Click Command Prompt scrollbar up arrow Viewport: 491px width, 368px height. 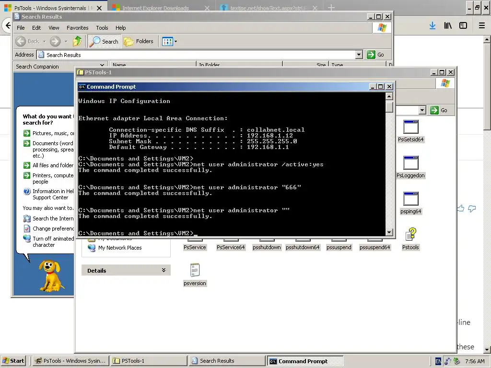(x=389, y=96)
